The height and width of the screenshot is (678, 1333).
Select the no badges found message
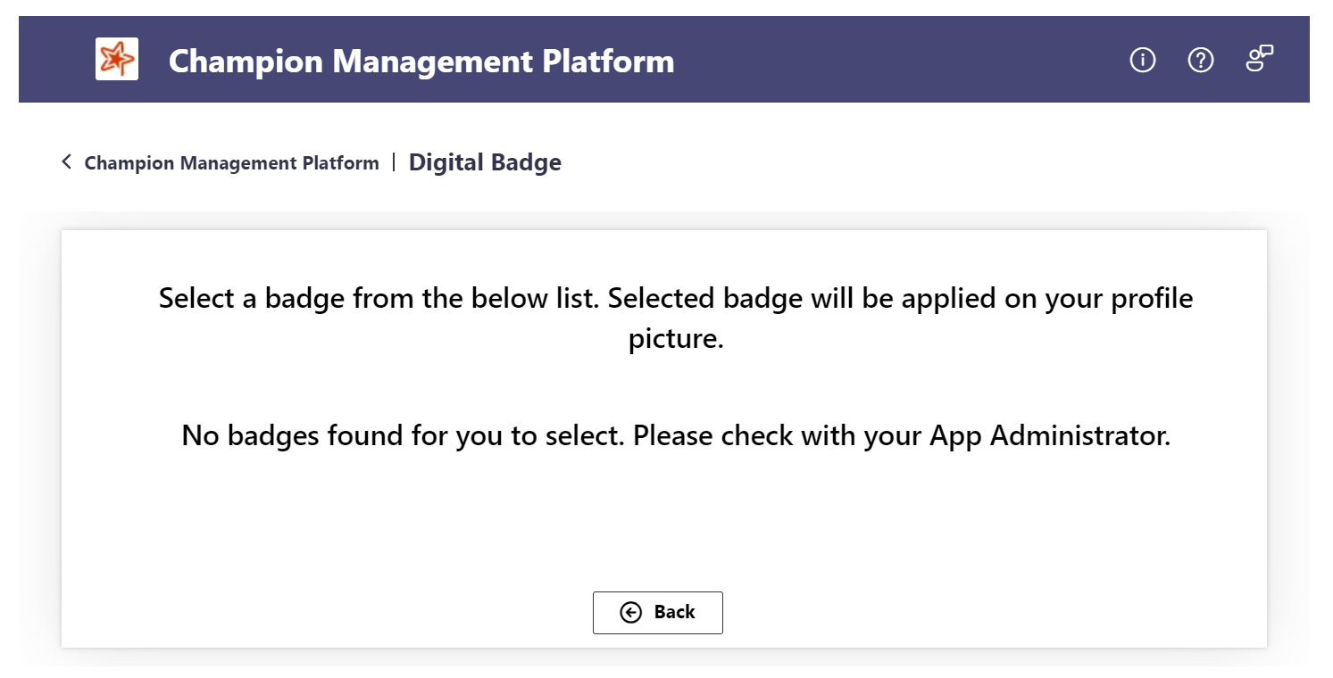click(x=676, y=435)
